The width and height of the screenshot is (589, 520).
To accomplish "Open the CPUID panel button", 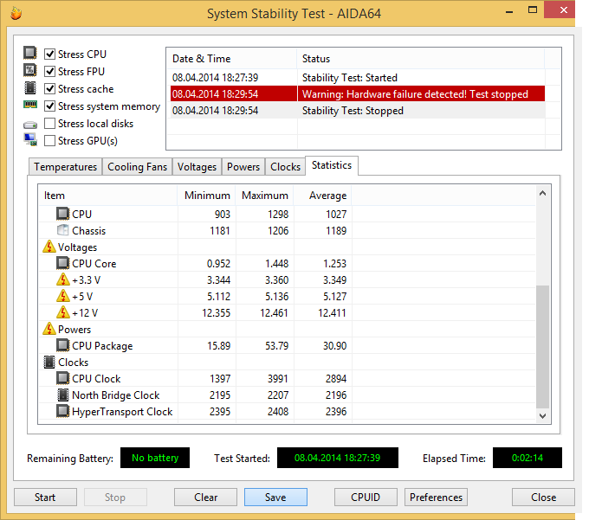I will point(366,498).
